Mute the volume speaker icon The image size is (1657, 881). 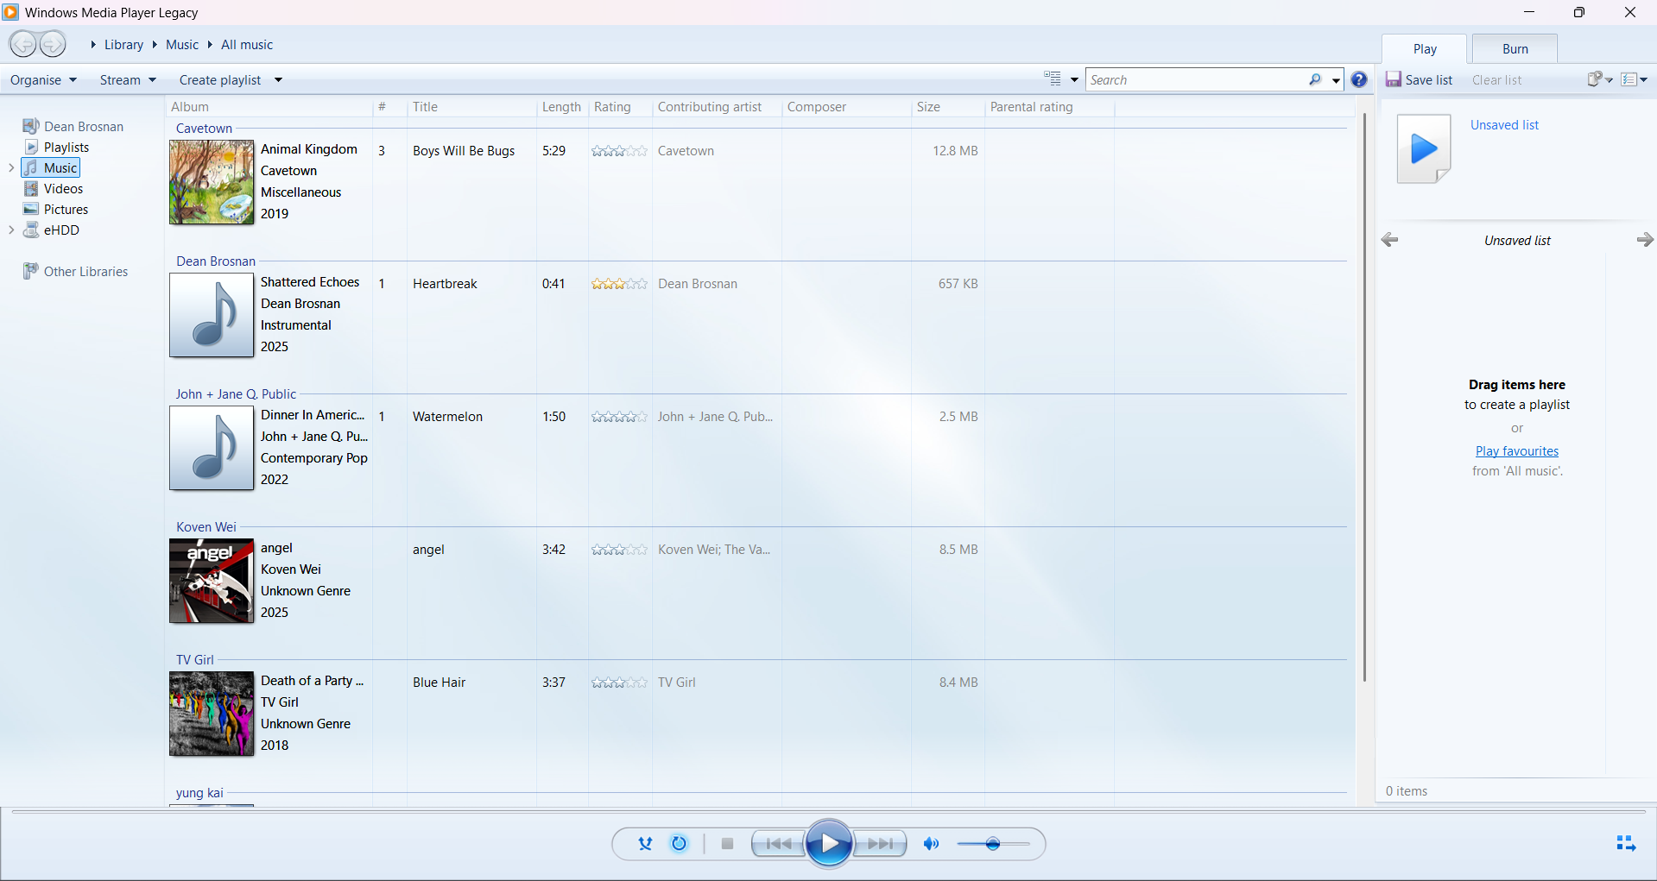[931, 844]
